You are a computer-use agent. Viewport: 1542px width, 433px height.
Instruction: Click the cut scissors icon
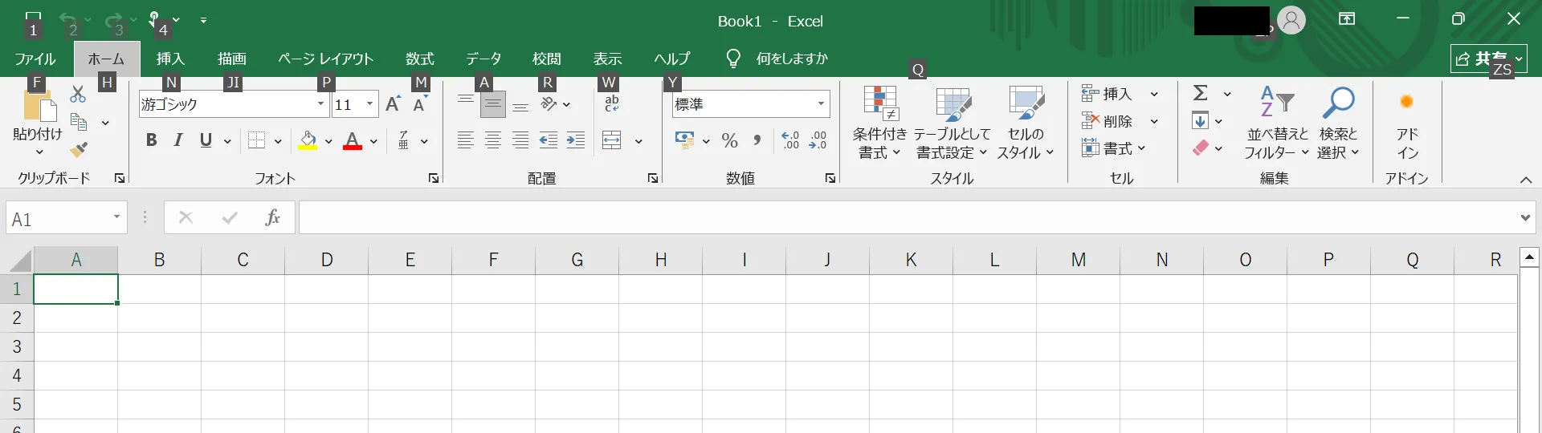point(78,95)
